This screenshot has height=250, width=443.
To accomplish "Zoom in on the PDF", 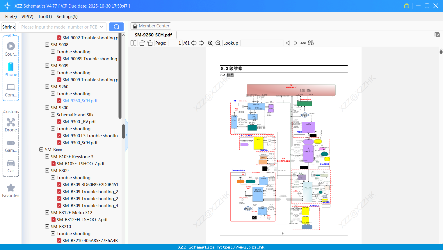I will (210, 43).
